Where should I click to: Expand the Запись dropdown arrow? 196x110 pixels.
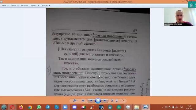(x=38, y=5)
